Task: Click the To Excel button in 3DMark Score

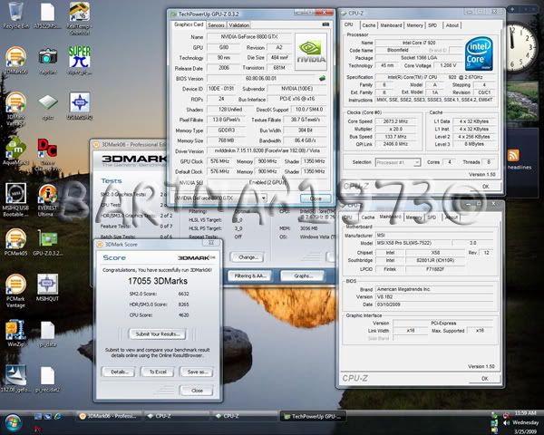Action: coord(159,372)
